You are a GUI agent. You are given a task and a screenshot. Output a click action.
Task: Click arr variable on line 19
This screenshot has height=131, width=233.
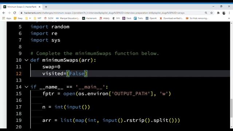[47, 120]
